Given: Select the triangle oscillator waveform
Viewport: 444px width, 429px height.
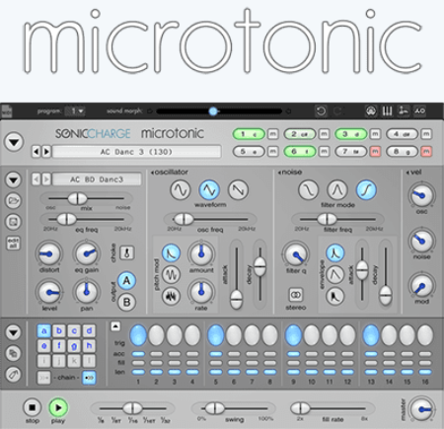Looking at the screenshot, I should [209, 189].
